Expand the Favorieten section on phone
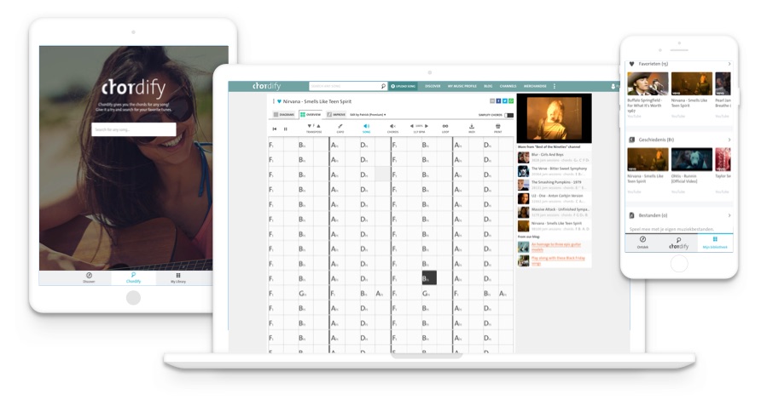Screen dimensions: 761x406 [x=729, y=64]
